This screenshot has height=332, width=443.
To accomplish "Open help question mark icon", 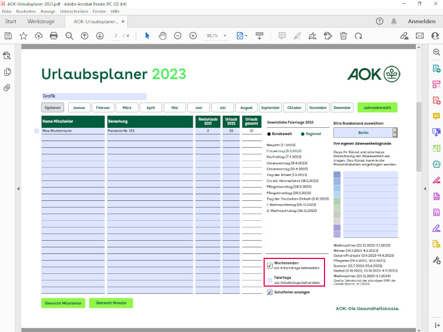I will (379, 21).
